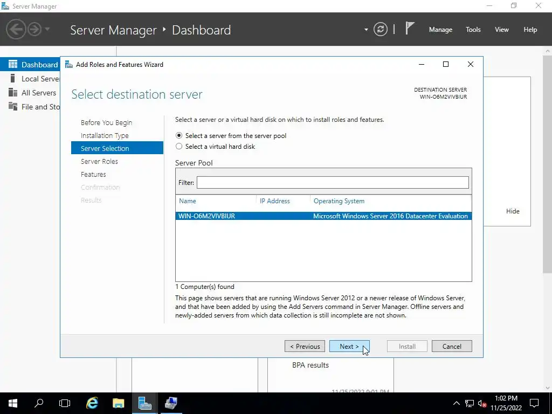Open Internet Explorer from taskbar

coord(92,403)
